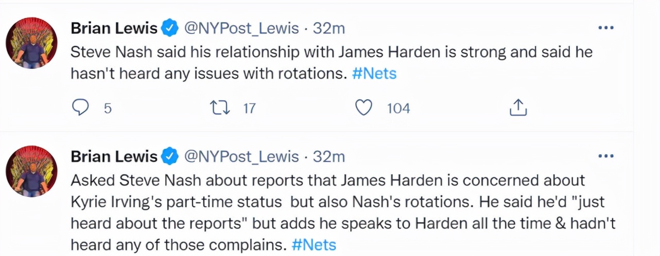Retweet the Steve Nash relationship tweet
Image resolution: width=660 pixels, height=256 pixels.
(x=220, y=107)
